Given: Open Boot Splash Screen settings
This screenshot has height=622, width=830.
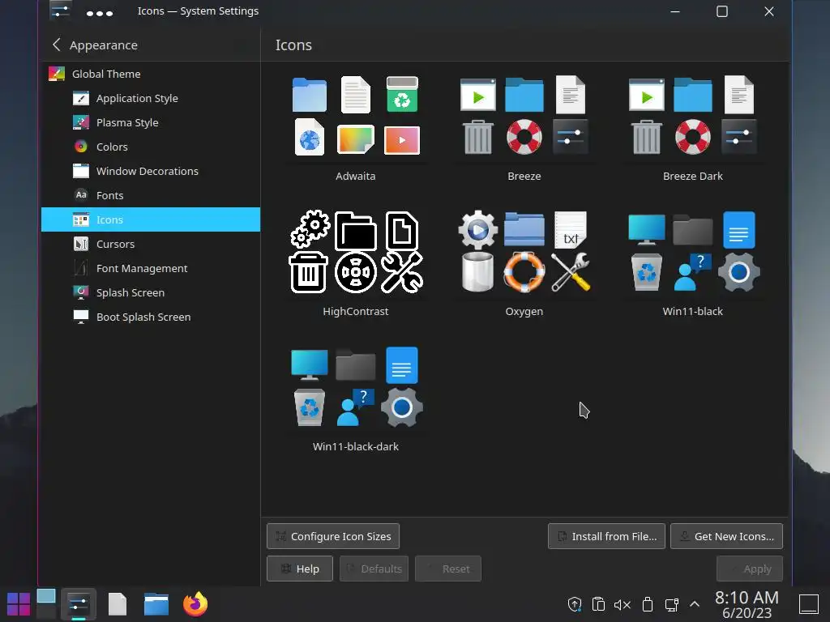Looking at the screenshot, I should pyautogui.click(x=151, y=317).
